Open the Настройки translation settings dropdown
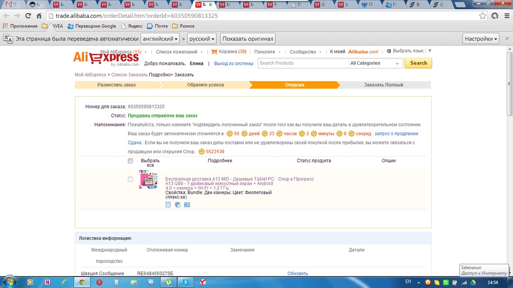This screenshot has height=288, width=513. tap(481, 38)
